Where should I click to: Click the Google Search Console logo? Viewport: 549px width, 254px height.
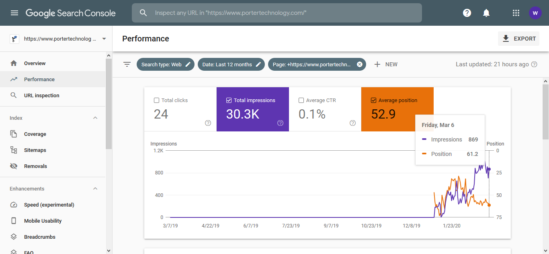(x=71, y=13)
